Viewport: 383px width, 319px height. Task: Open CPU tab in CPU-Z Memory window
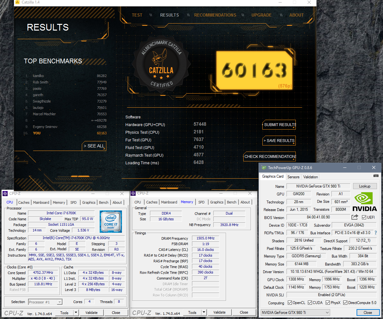coord(138,202)
